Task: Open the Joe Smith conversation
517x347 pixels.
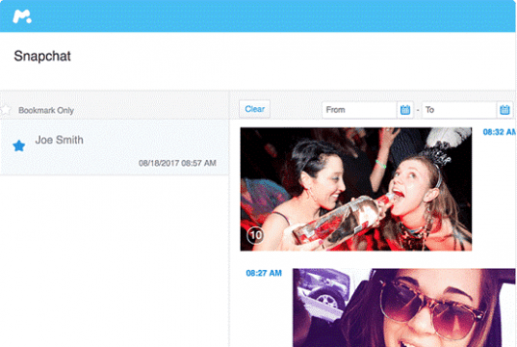Action: [115, 147]
